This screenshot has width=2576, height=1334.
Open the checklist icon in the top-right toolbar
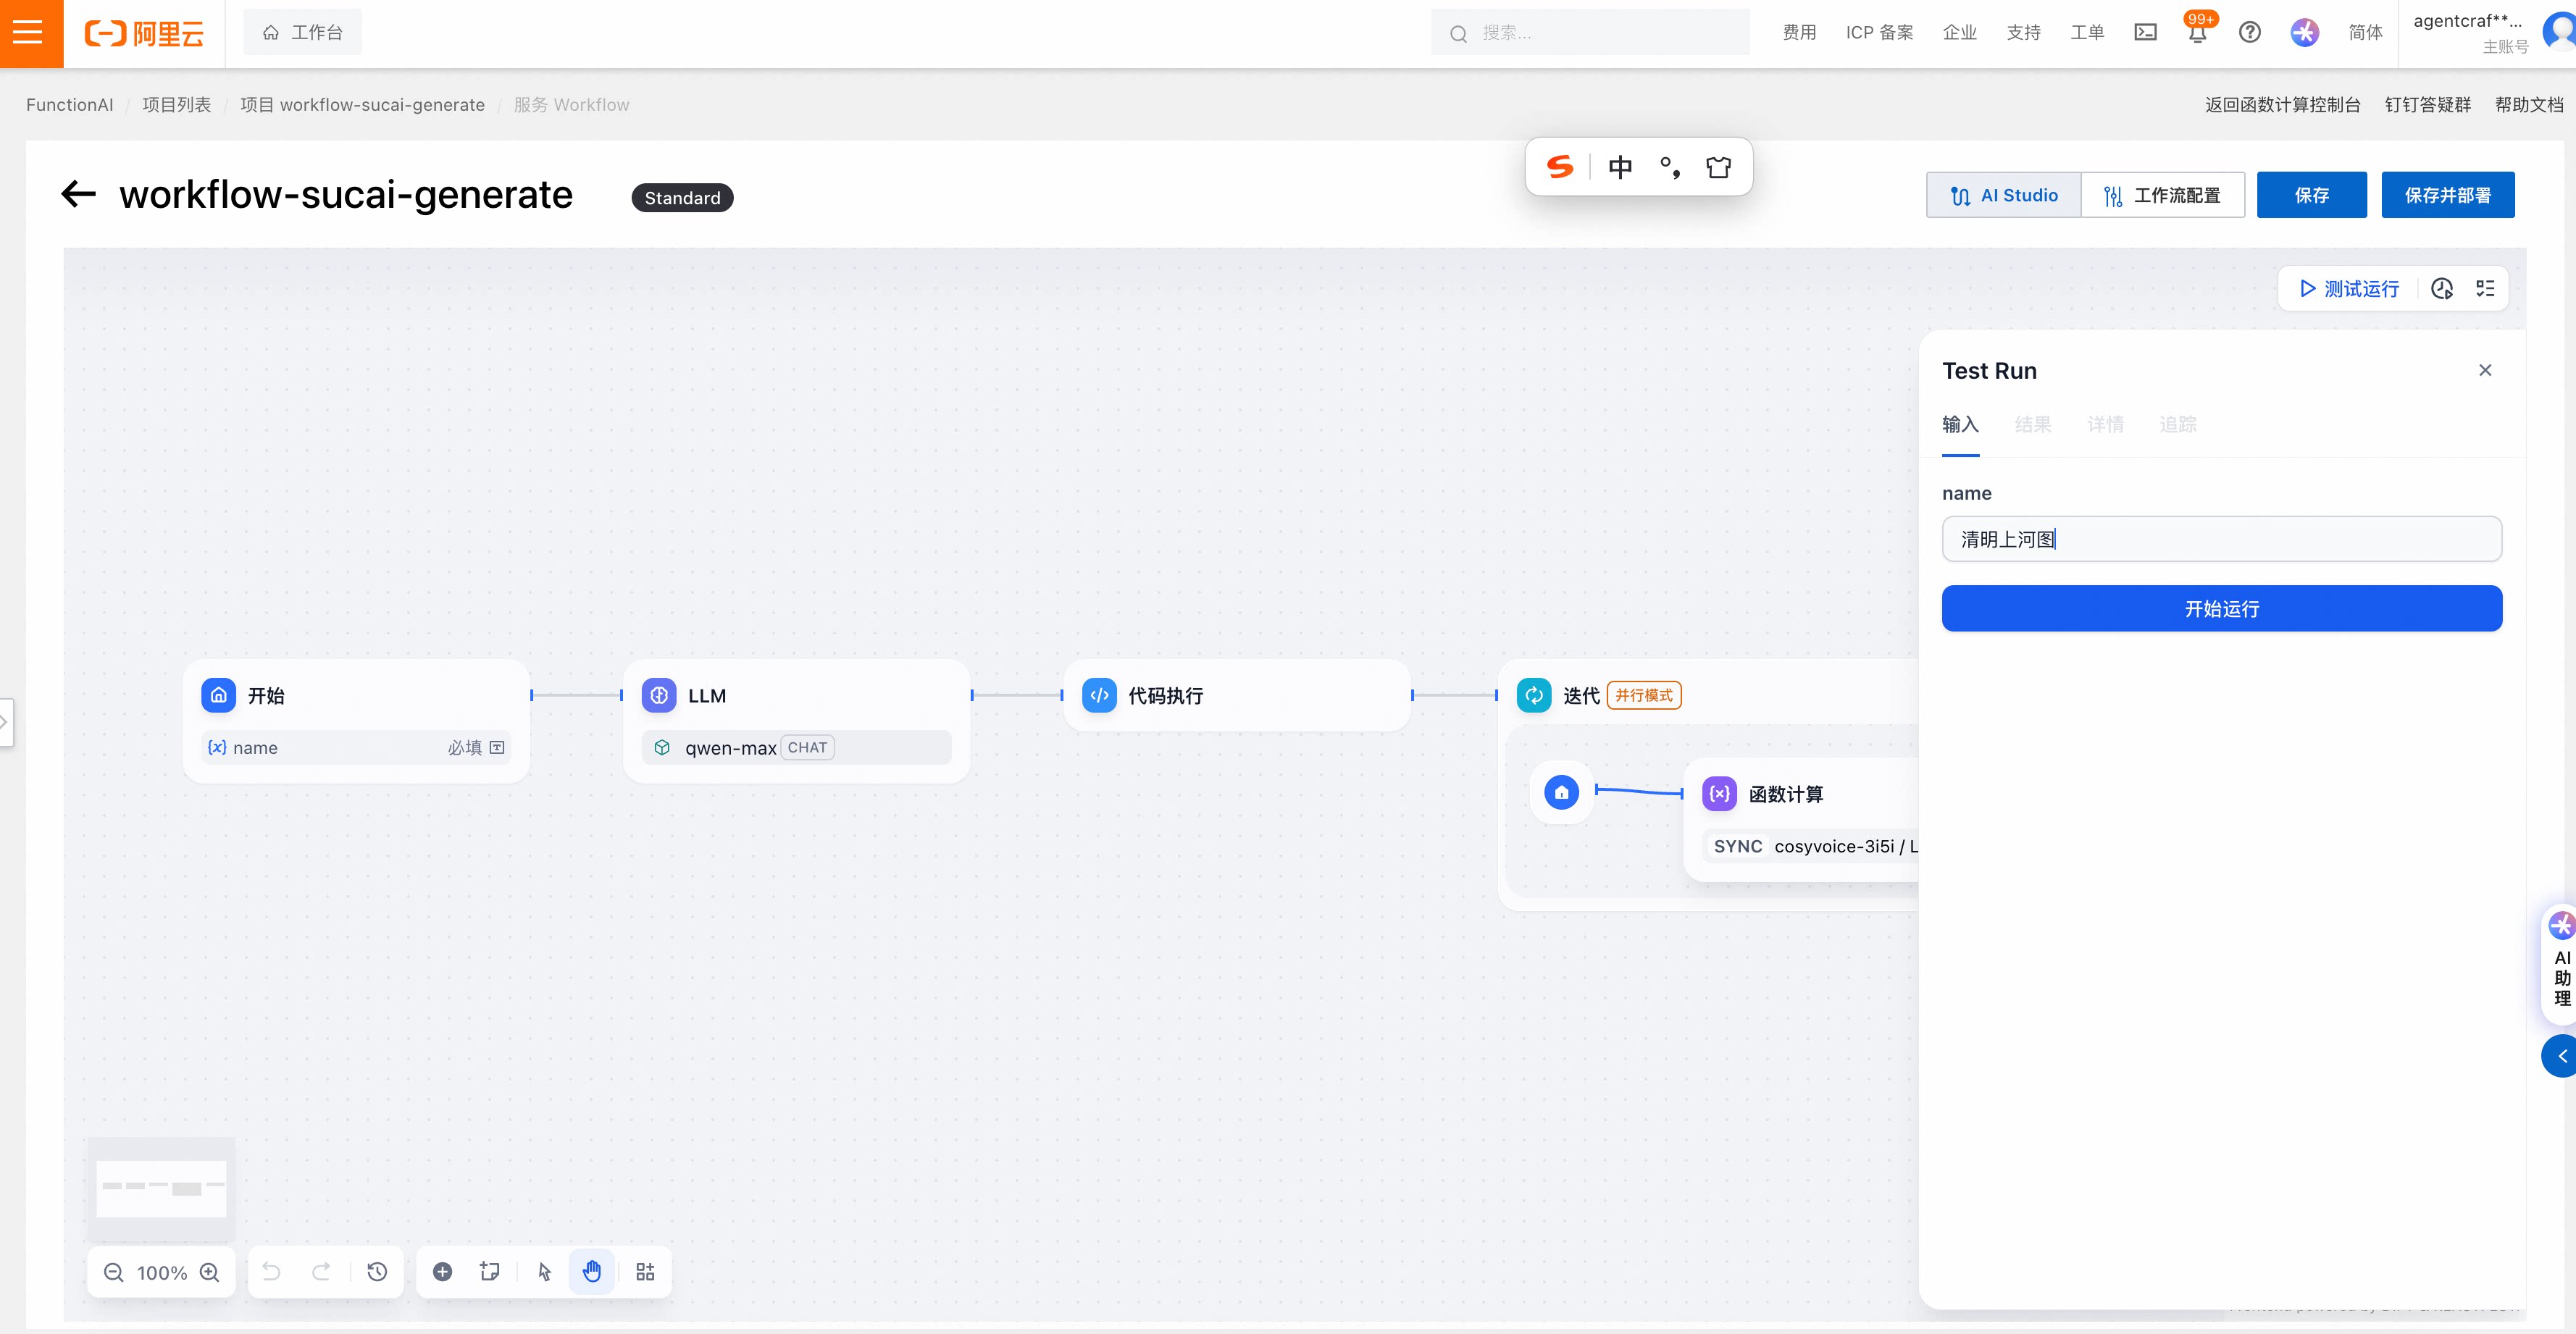2485,289
